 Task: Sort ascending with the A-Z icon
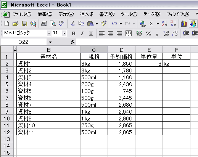pyautogui.click(x=164, y=24)
